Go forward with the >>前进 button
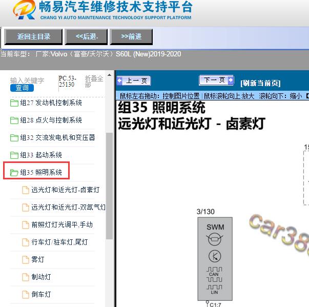Screen dimensions: 309x307 coord(131,37)
